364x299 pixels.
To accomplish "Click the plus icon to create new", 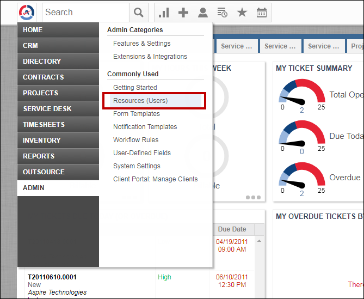I will [183, 13].
